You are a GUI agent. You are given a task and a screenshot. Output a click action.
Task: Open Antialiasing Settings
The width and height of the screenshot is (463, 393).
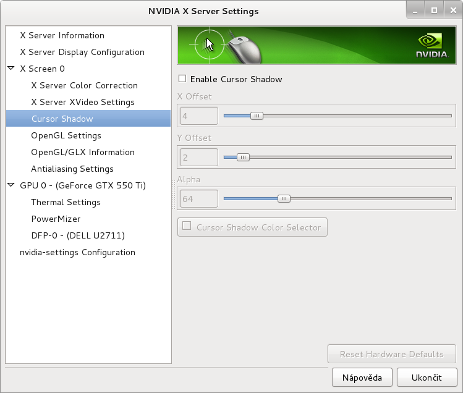(72, 169)
